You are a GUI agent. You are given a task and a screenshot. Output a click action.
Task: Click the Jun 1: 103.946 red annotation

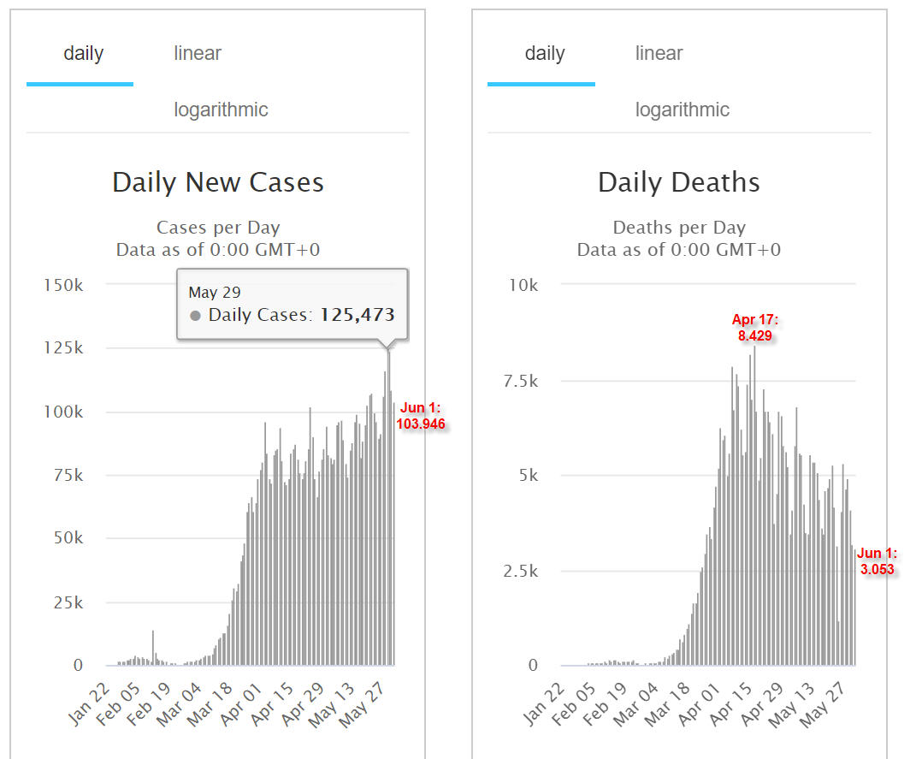click(x=421, y=415)
